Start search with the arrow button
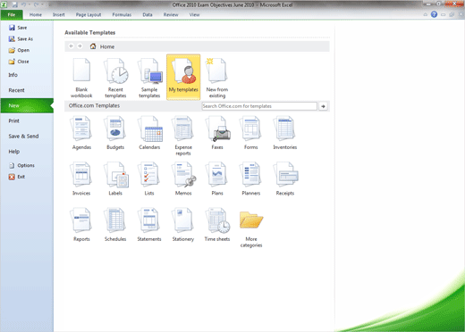 (323, 106)
